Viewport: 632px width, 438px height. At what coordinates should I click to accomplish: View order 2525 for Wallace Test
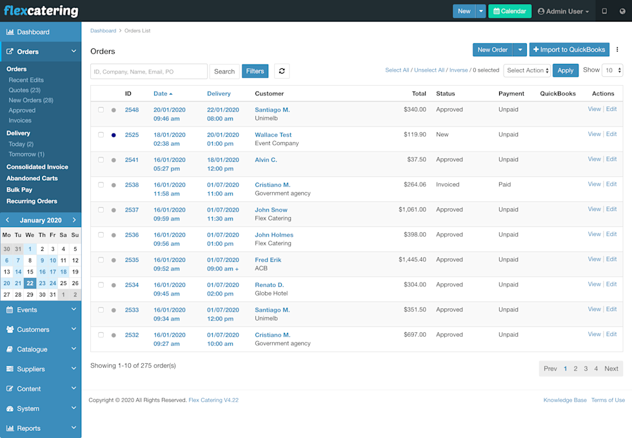coord(593,134)
